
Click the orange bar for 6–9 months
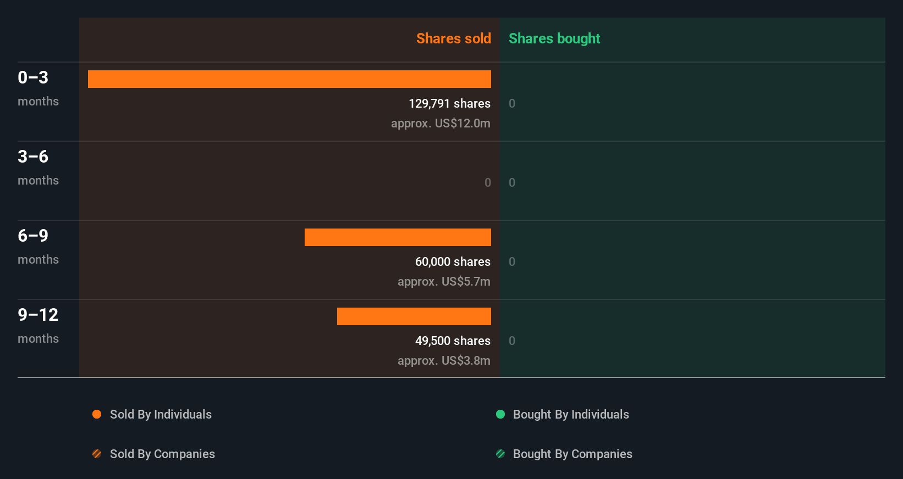[x=398, y=237]
